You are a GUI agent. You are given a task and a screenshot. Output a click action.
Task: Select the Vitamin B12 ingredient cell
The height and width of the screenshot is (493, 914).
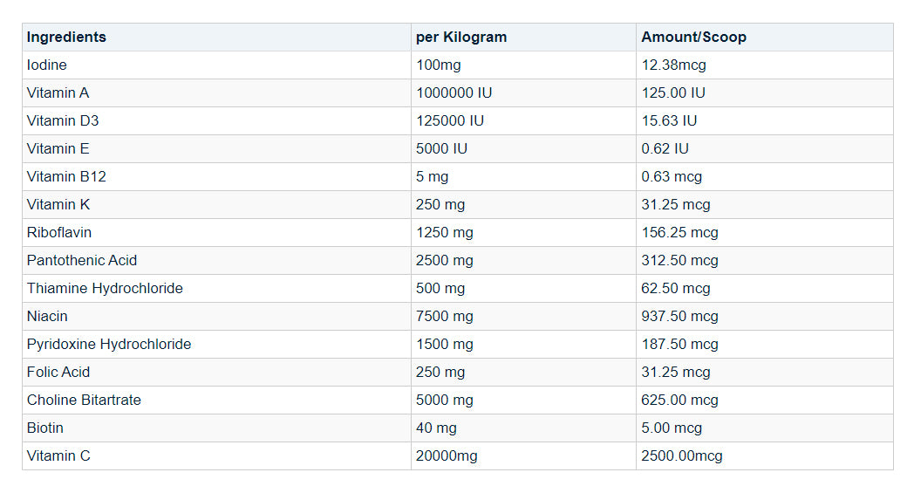[66, 177]
